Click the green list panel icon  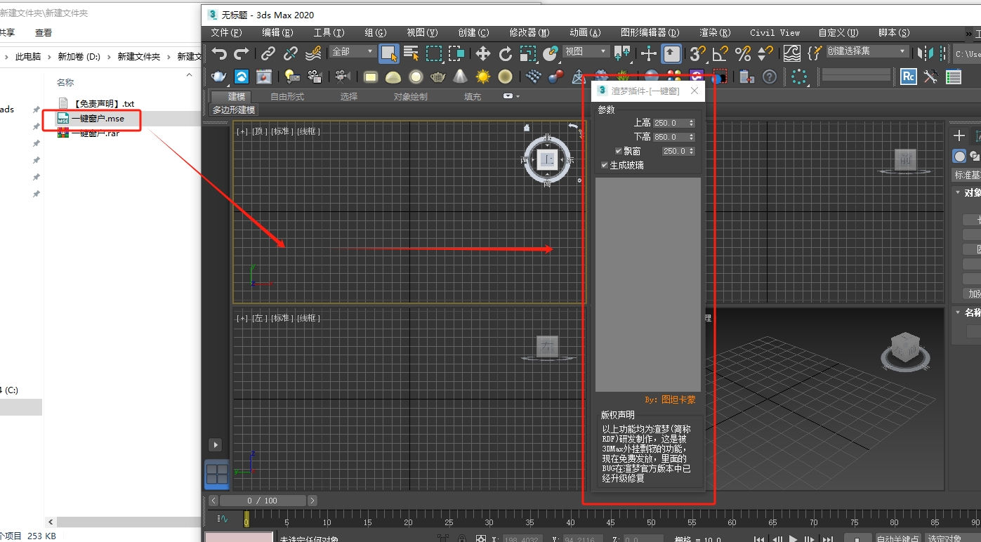coord(954,77)
